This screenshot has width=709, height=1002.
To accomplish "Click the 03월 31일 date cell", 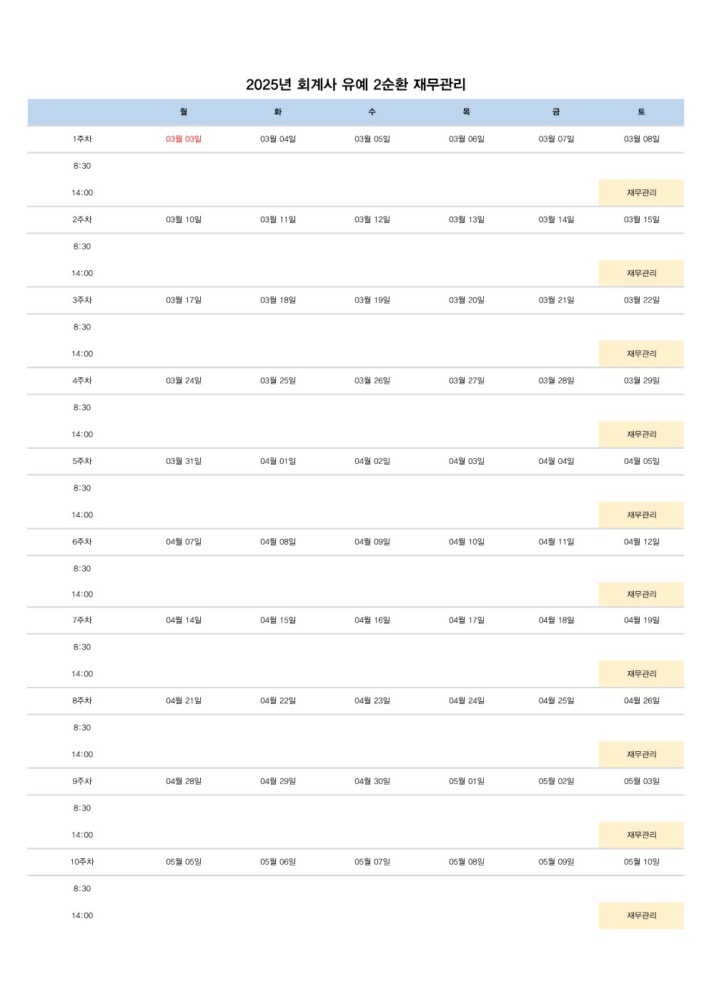I will tap(184, 462).
